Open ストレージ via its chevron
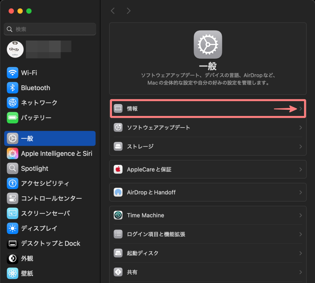This screenshot has width=315, height=283. point(301,146)
